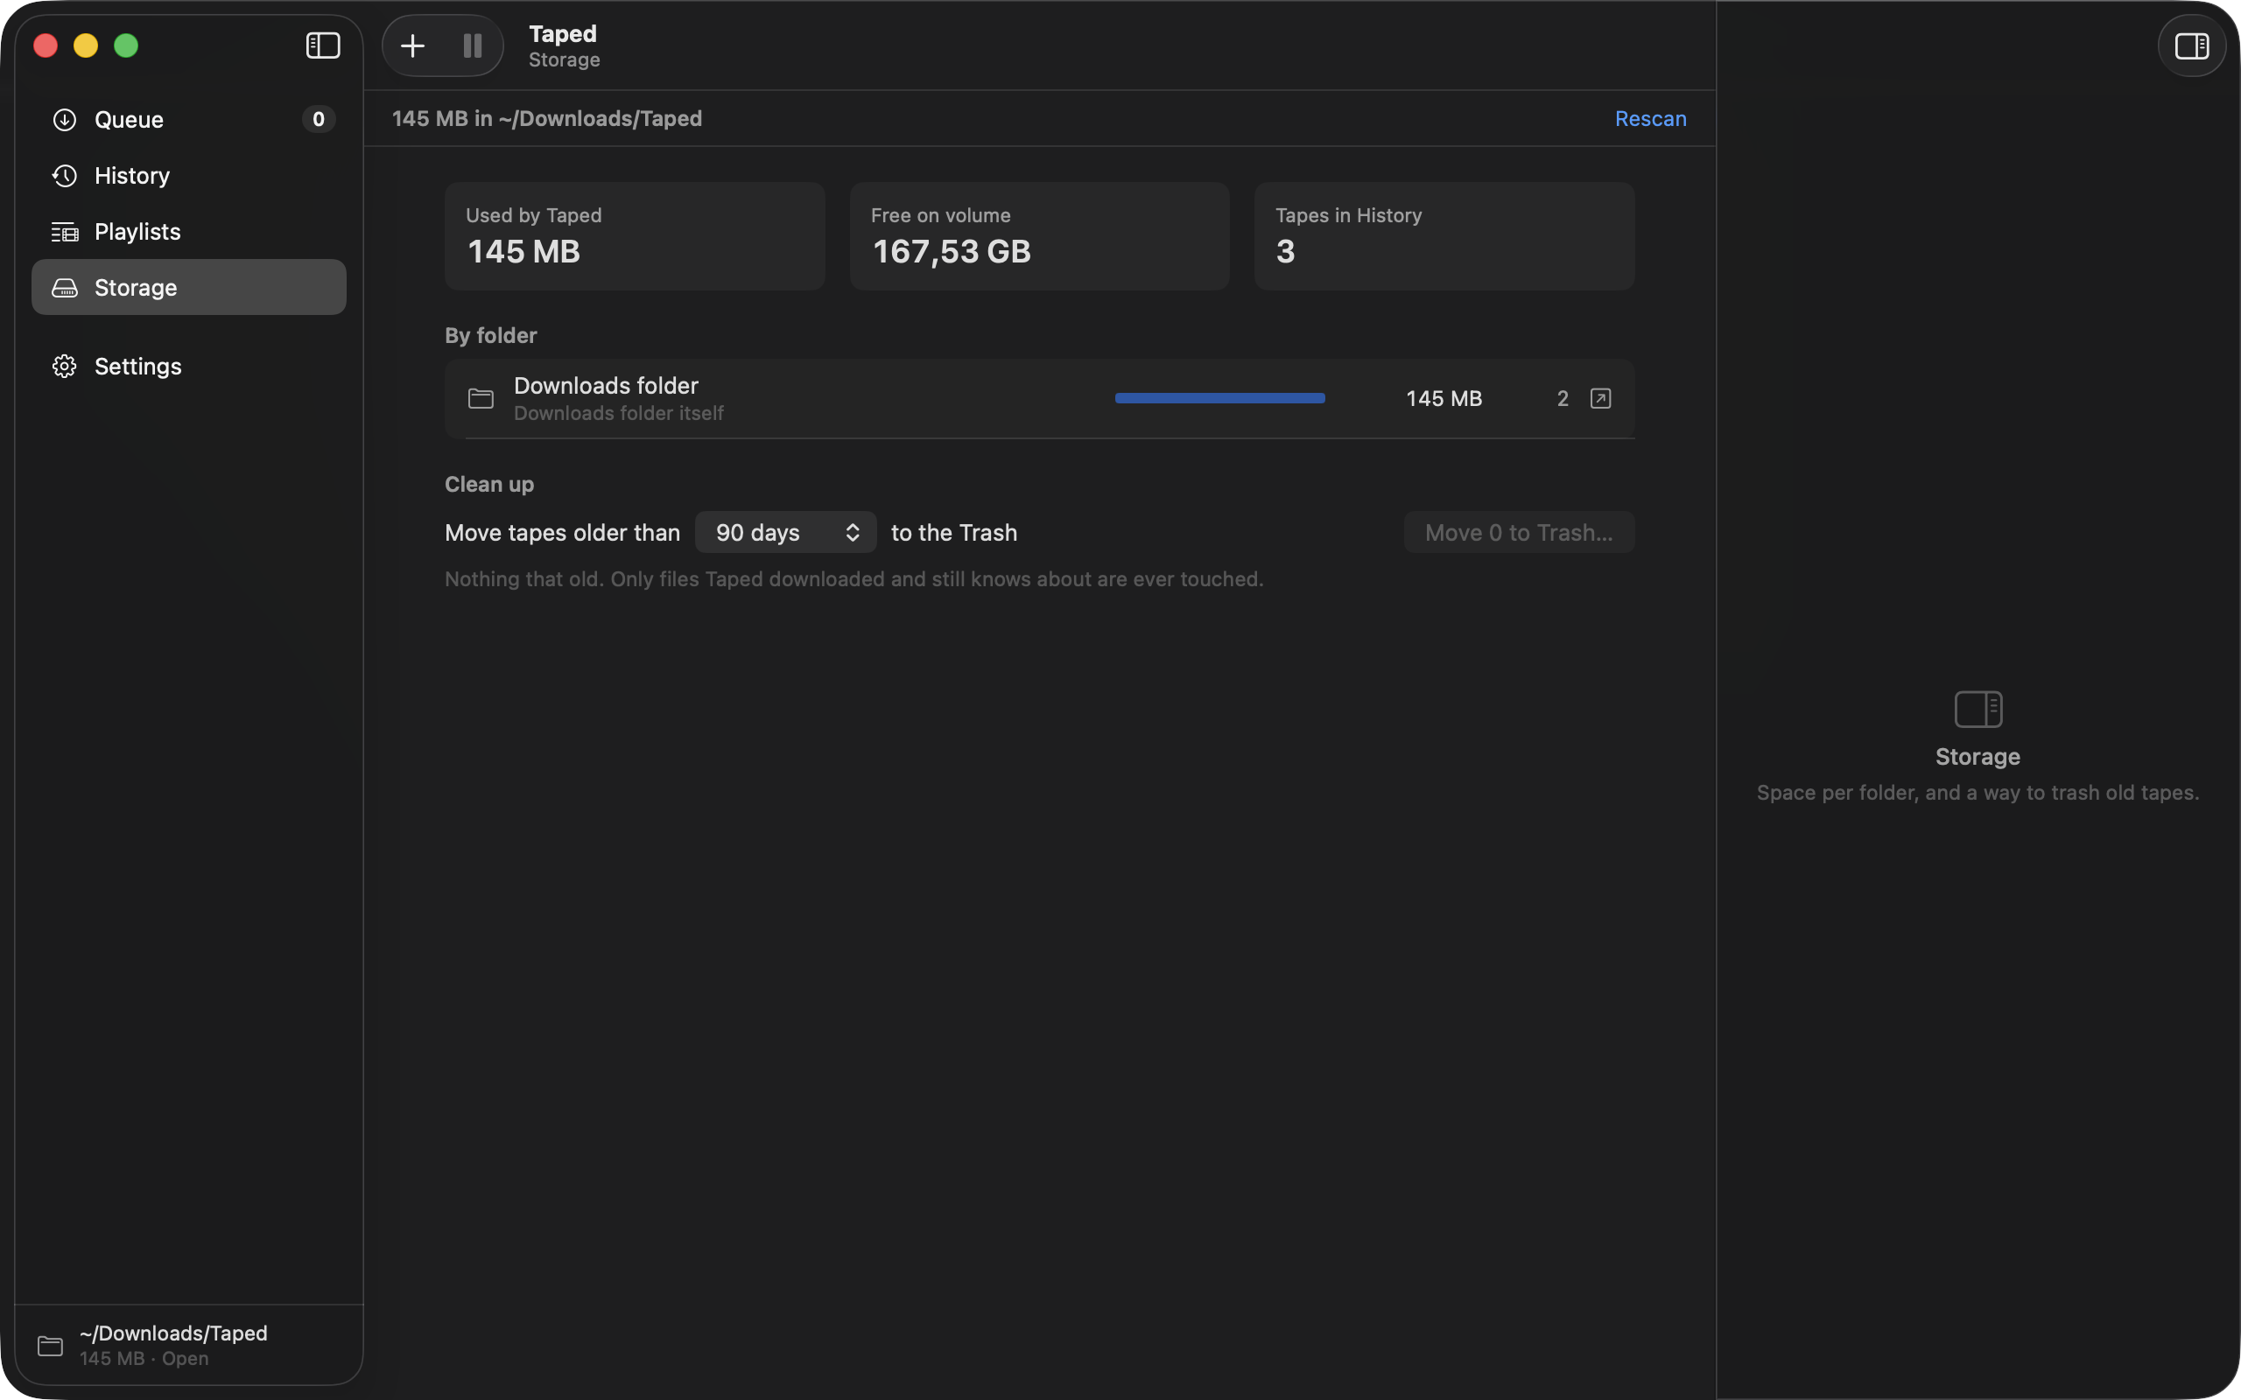
Task: Click the green zoom window button
Action: click(126, 45)
